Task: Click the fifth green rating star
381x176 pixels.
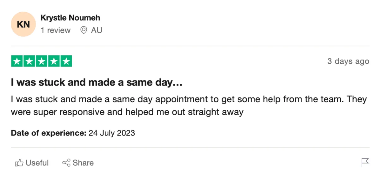Action: click(x=66, y=61)
